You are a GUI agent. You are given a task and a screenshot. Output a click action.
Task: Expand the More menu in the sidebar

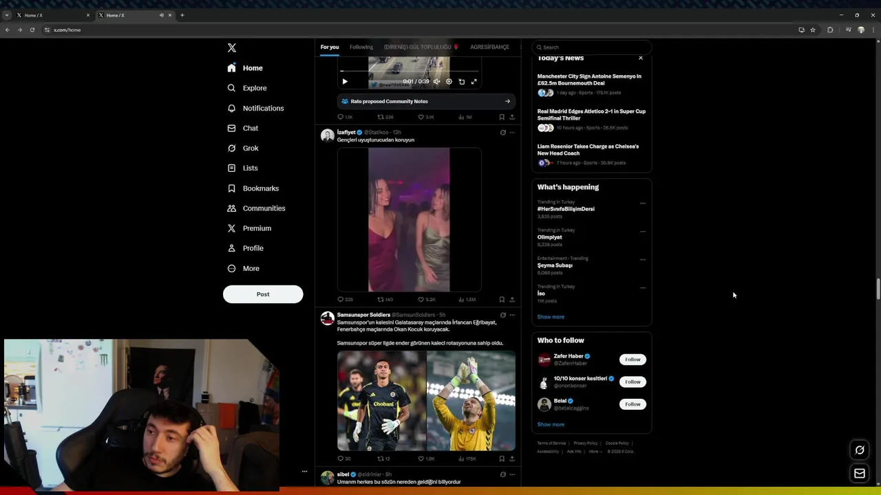tap(243, 268)
